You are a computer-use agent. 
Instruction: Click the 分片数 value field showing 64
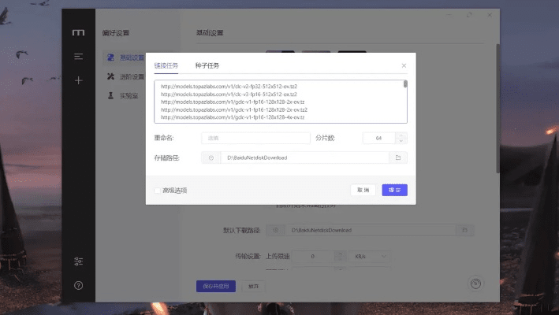click(x=378, y=138)
